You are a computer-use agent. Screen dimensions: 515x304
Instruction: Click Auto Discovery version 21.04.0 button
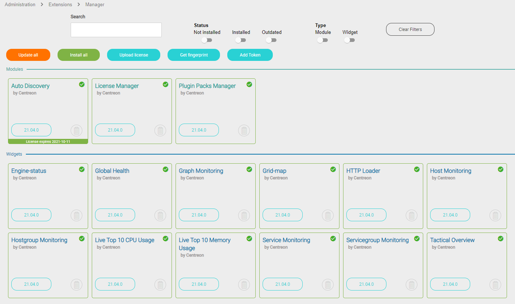tap(31, 130)
